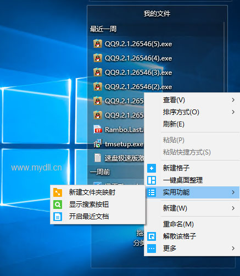Click the 一周前 group header
This screenshot has height=276, width=240.
pyautogui.click(x=100, y=172)
